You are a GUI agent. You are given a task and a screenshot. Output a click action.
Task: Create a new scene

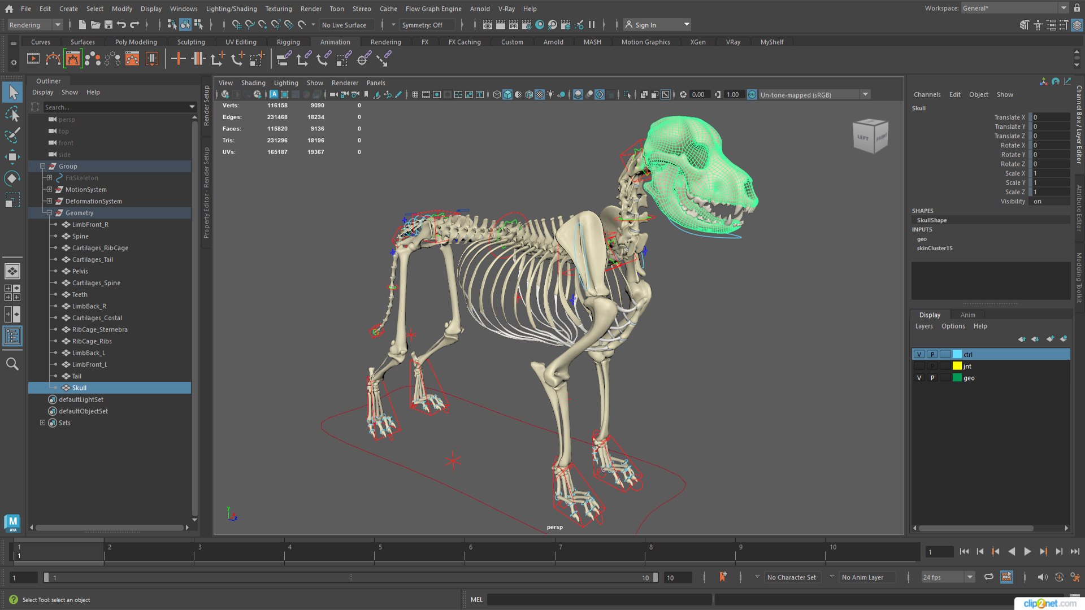83,24
